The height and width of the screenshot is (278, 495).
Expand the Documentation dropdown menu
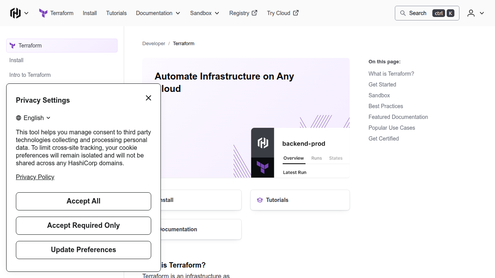158,13
